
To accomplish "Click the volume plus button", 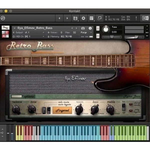I will click(x=143, y=37).
